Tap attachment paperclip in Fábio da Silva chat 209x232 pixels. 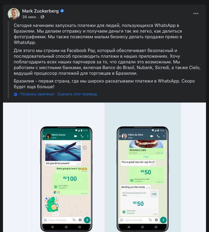tap(150, 220)
